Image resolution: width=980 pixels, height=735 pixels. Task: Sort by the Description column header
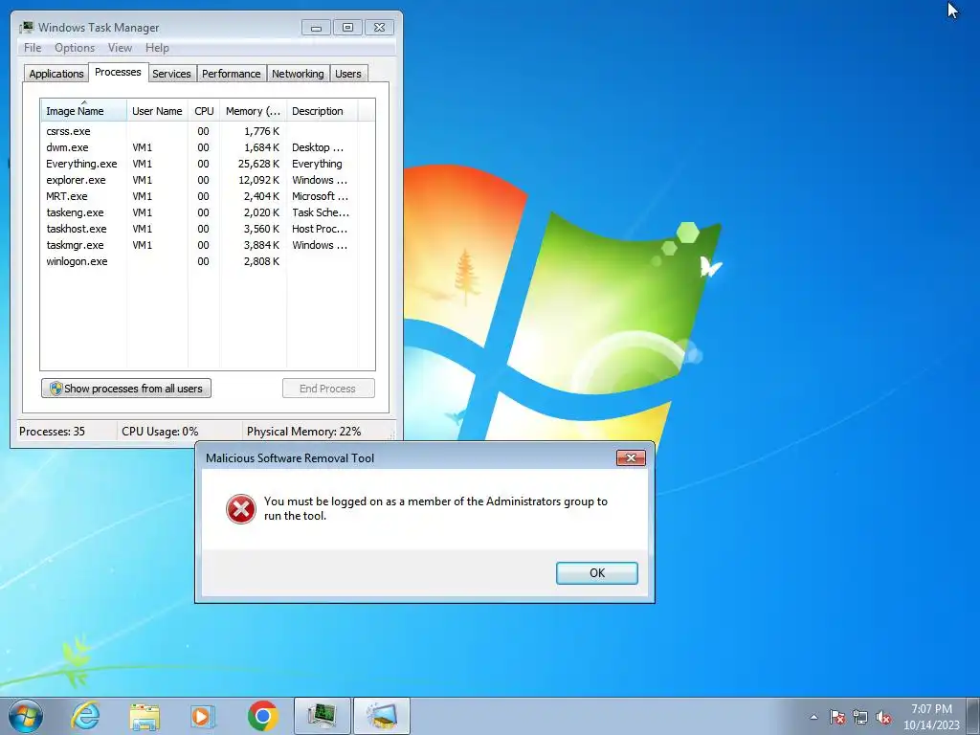322,111
